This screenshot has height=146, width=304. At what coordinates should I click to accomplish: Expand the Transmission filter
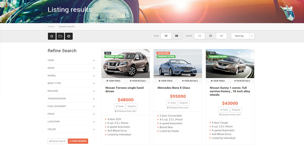click(x=71, y=99)
